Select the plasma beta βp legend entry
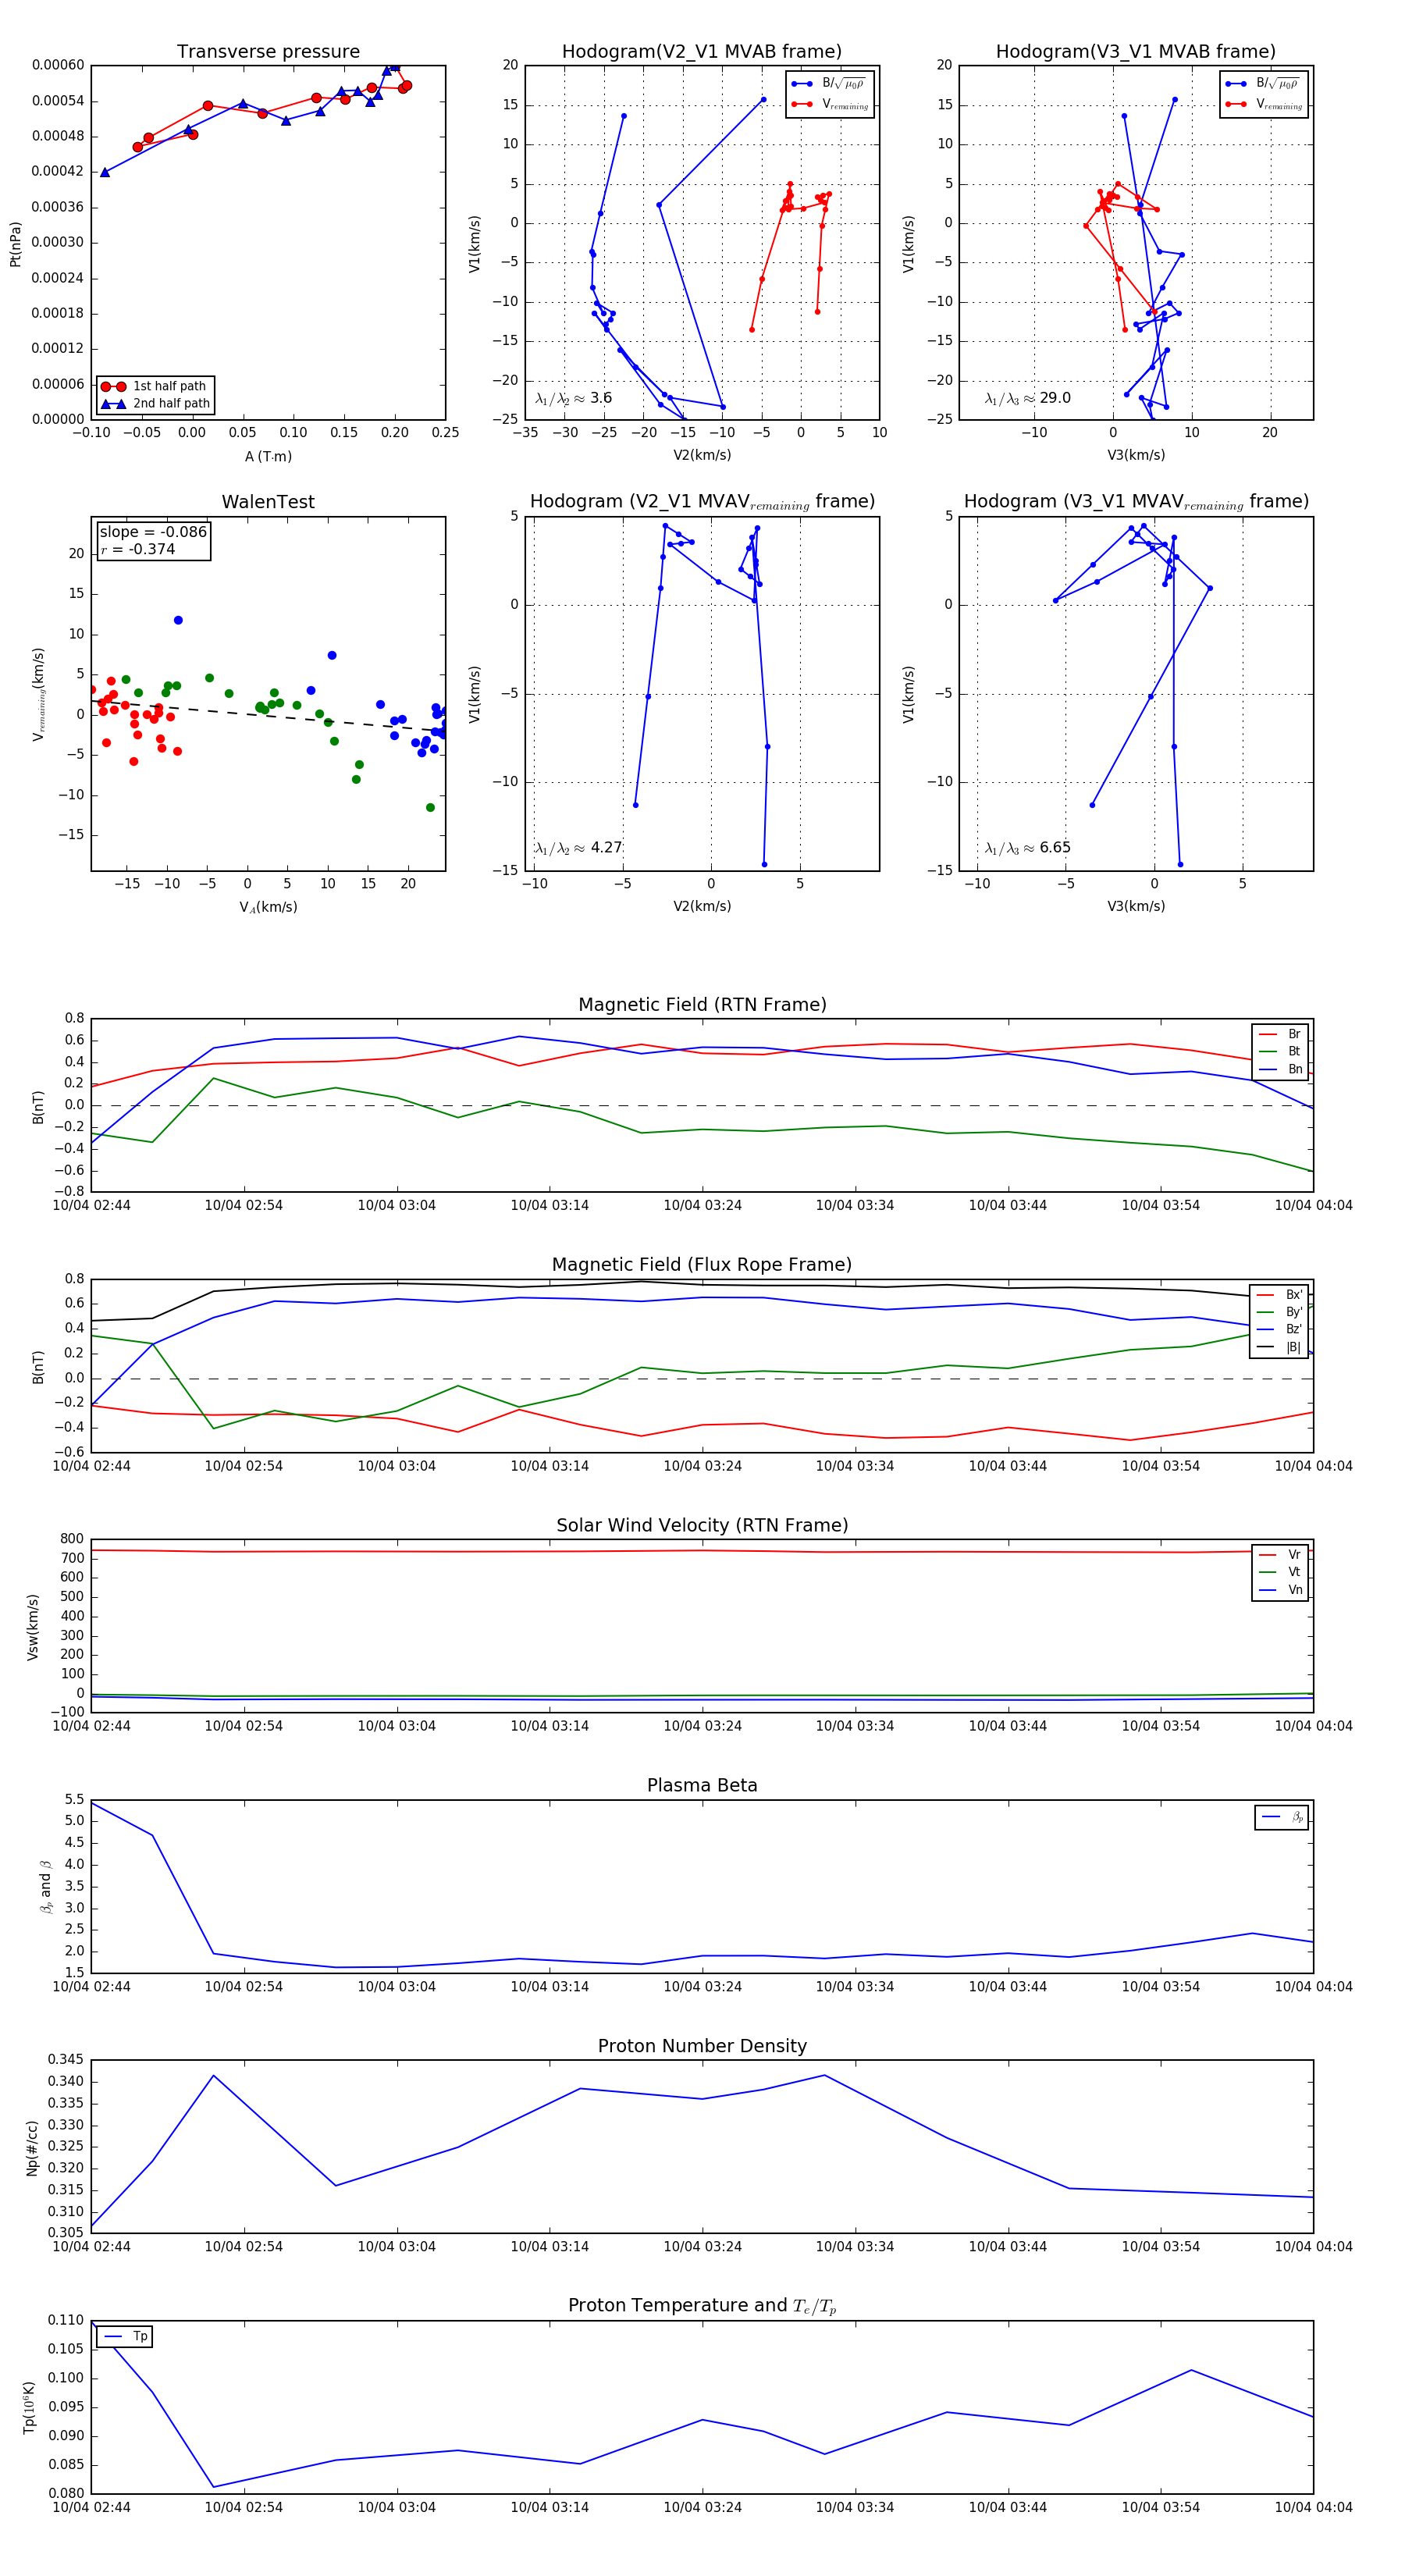Image resolution: width=1405 pixels, height=2576 pixels. 1282,1817
